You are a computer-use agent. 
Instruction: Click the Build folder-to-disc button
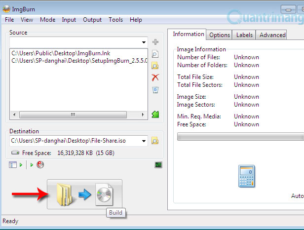coord(84,194)
